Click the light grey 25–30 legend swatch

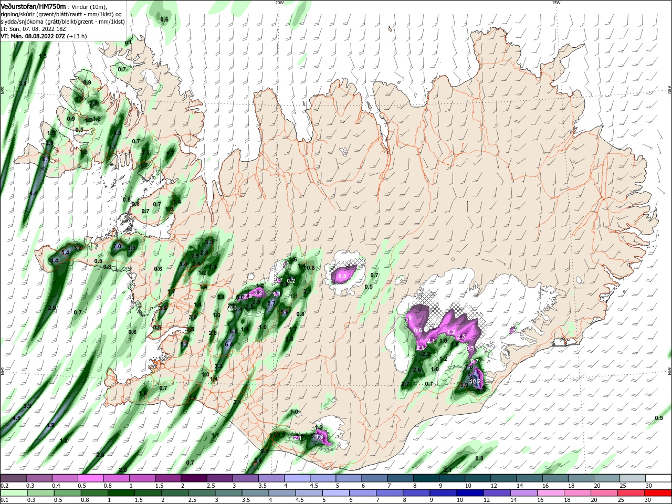634,479
